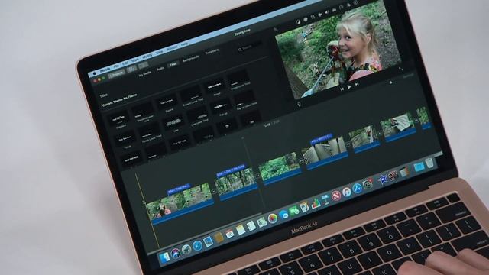This screenshot has height=275, width=489.
Task: Select the Standard Lower Third title thumbnail
Action: tap(143, 110)
